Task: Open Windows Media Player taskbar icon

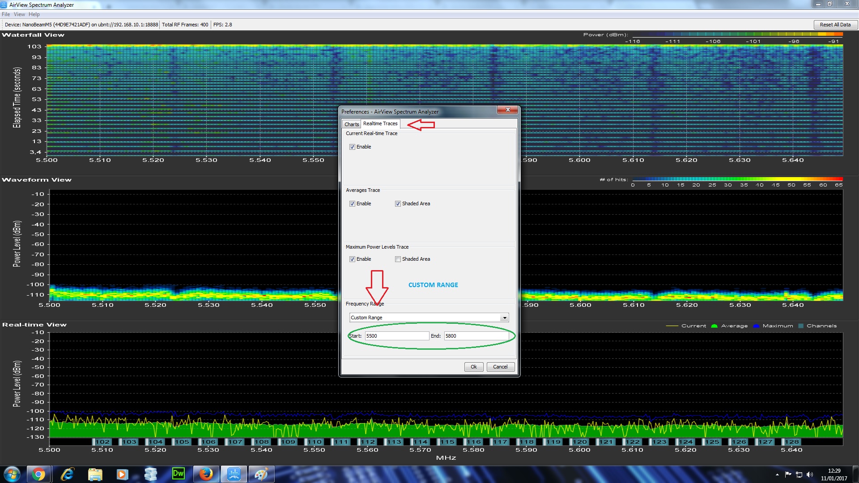Action: [122, 474]
